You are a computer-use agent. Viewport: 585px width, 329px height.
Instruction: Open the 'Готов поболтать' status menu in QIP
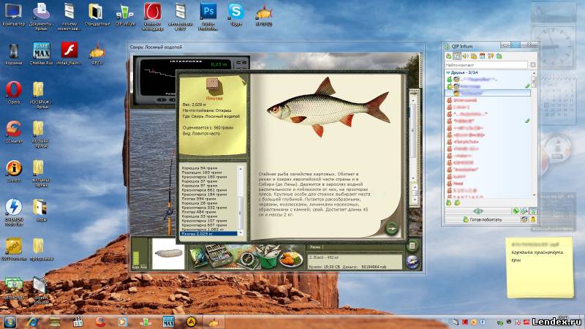tap(482, 220)
